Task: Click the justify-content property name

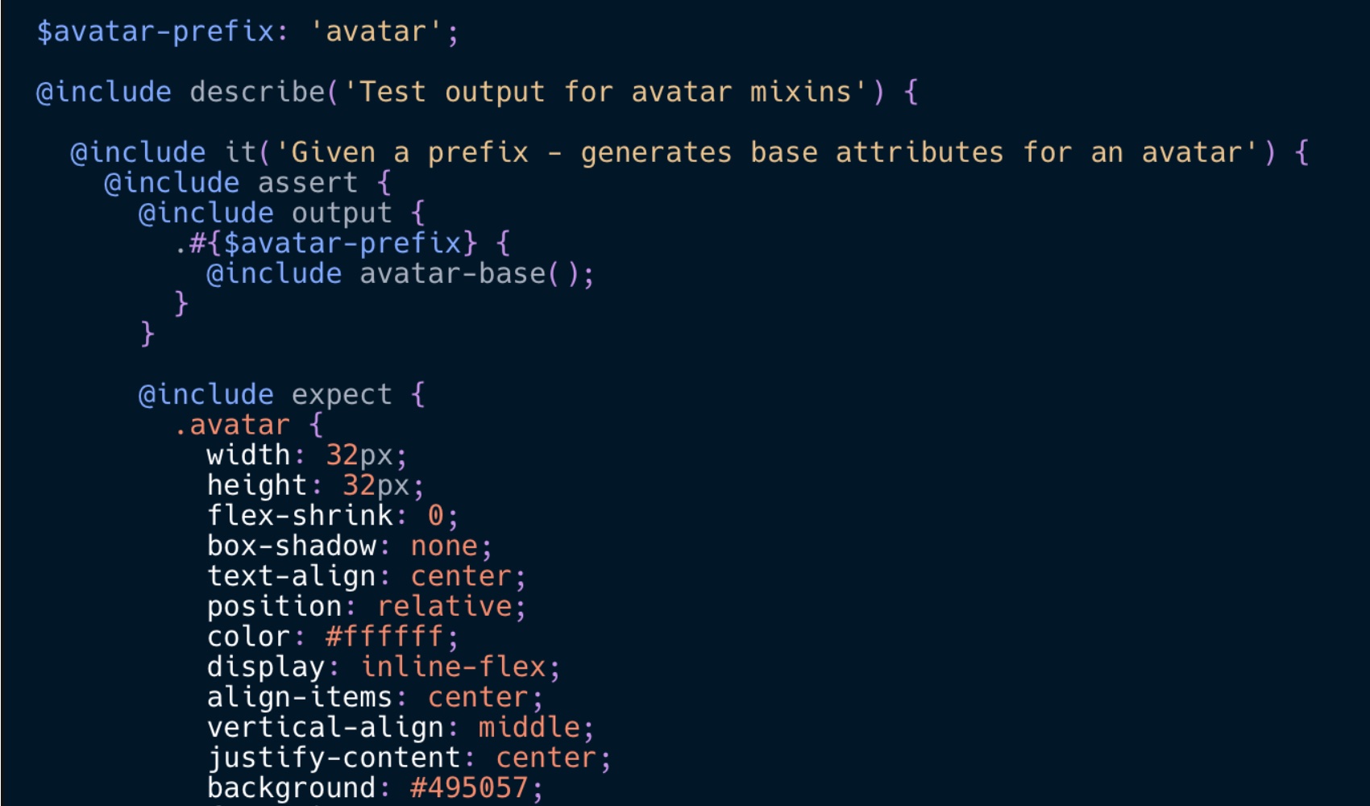Action: [x=334, y=758]
